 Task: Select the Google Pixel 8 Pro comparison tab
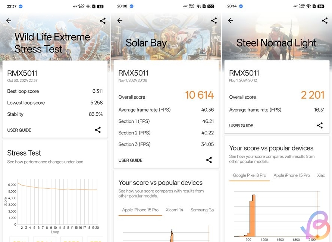click(x=249, y=175)
